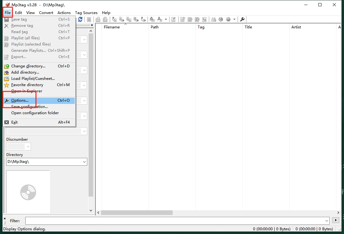Click Export... menu entry
The image size is (344, 234).
(x=39, y=57)
